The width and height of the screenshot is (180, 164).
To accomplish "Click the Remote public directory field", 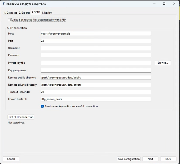I will (96, 78).
